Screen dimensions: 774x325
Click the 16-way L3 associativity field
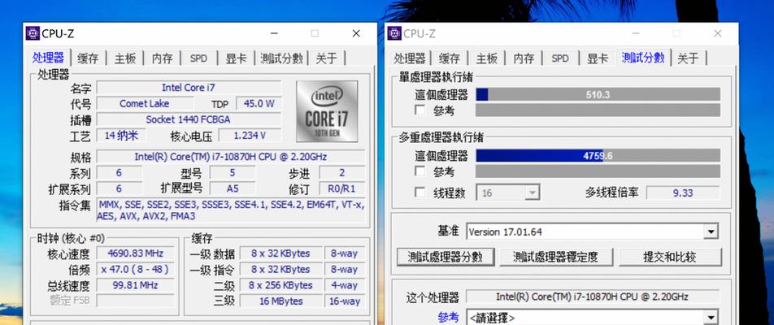click(345, 301)
